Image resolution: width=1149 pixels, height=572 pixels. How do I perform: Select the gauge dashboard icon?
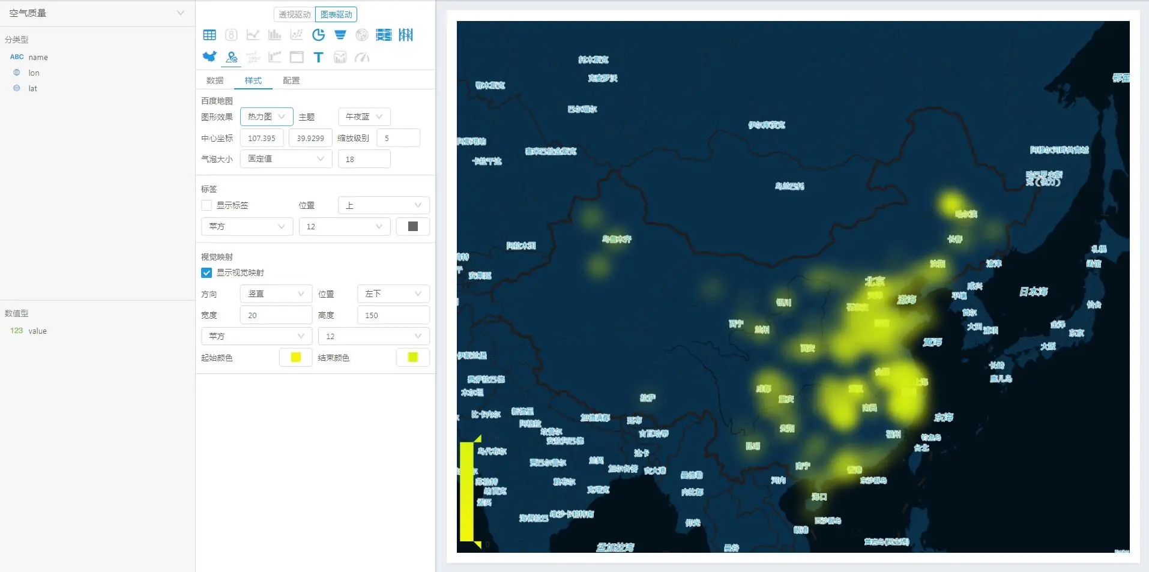pyautogui.click(x=362, y=57)
